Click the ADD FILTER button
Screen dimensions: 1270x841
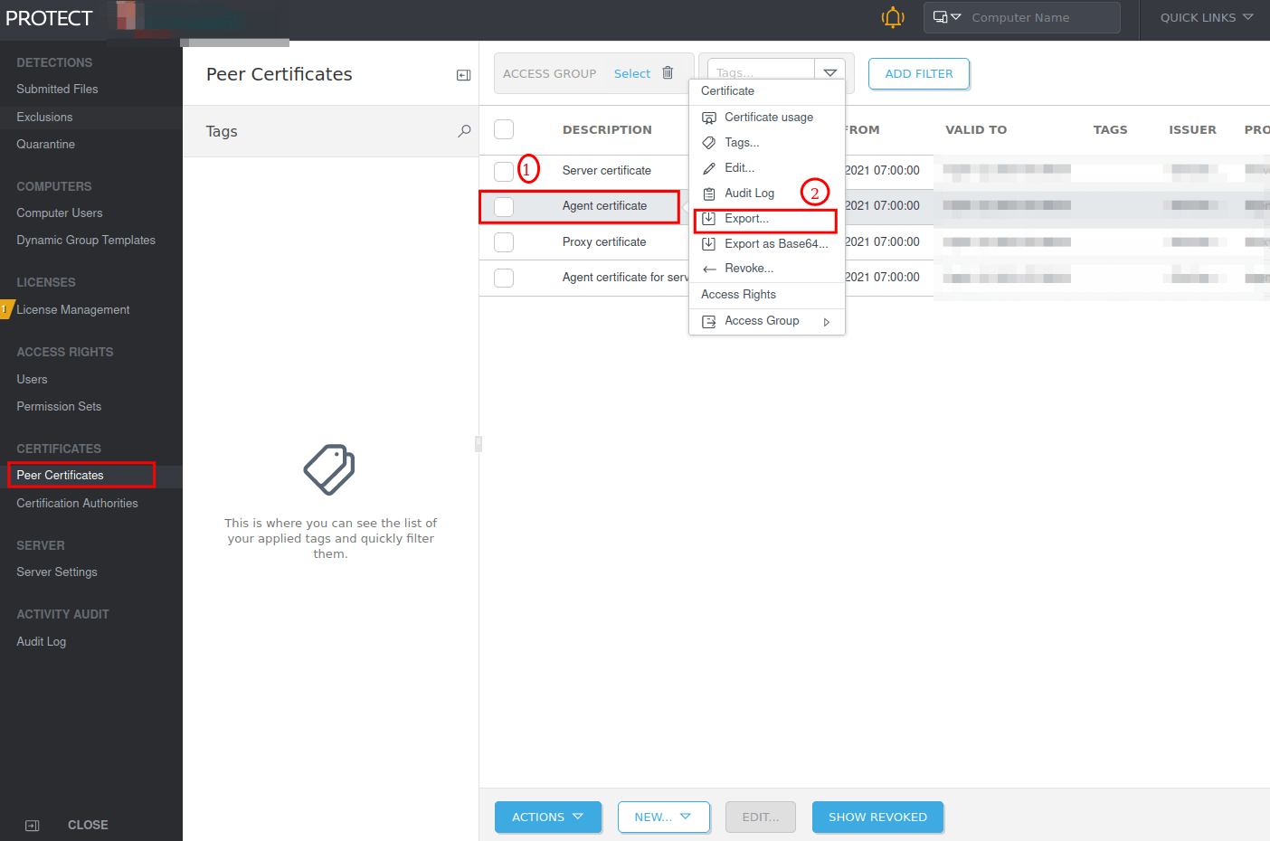(x=919, y=73)
